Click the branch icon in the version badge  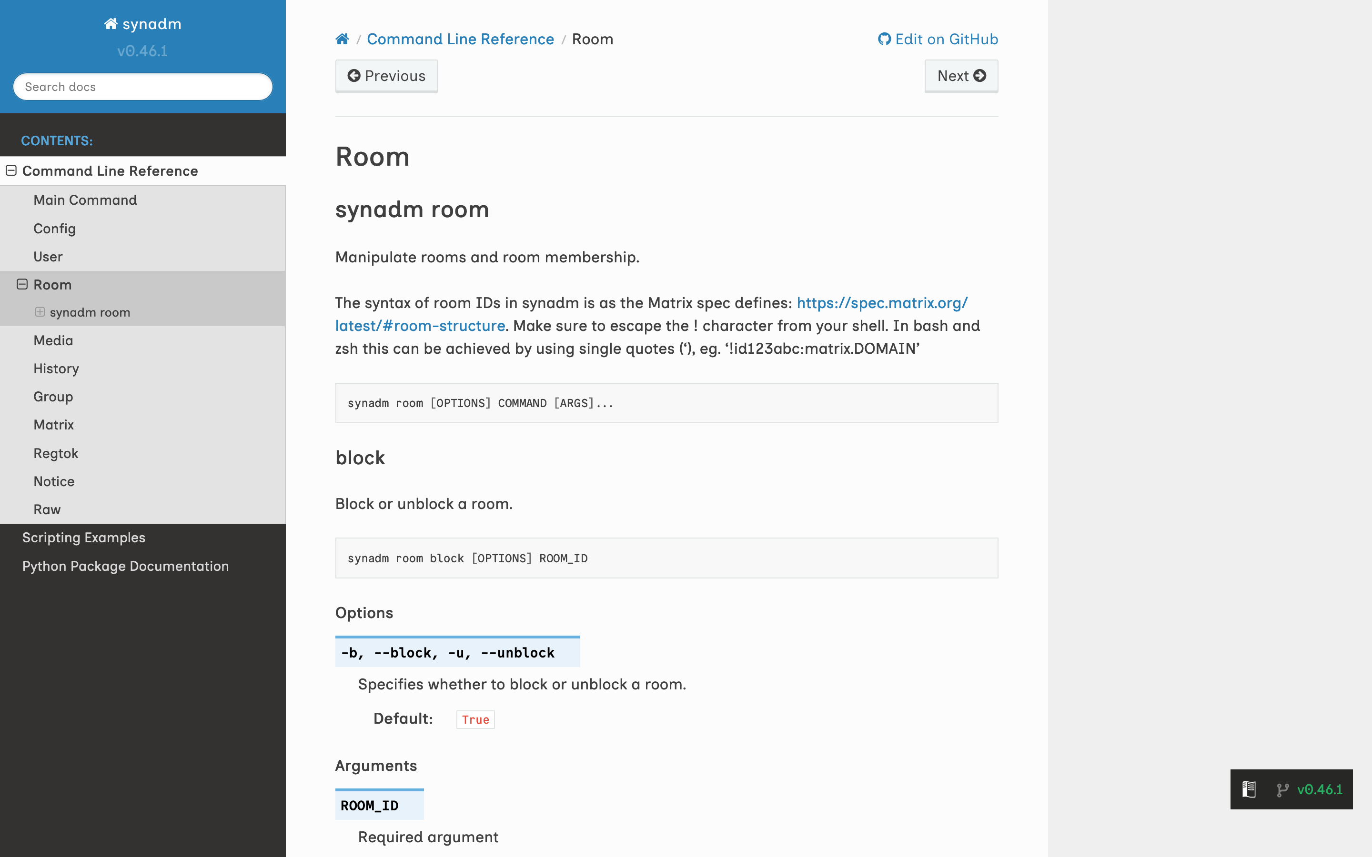pyautogui.click(x=1282, y=789)
